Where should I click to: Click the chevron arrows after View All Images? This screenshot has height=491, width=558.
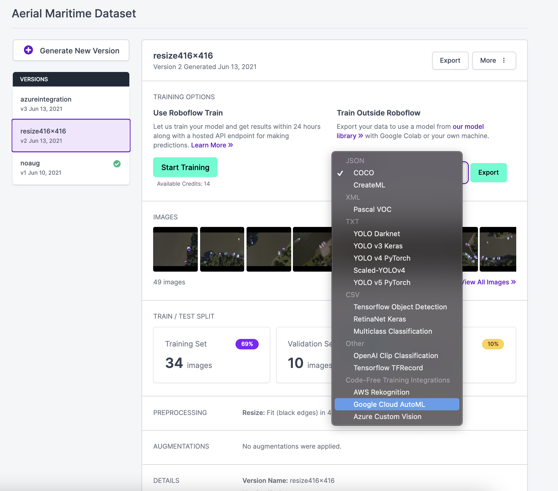tap(513, 282)
